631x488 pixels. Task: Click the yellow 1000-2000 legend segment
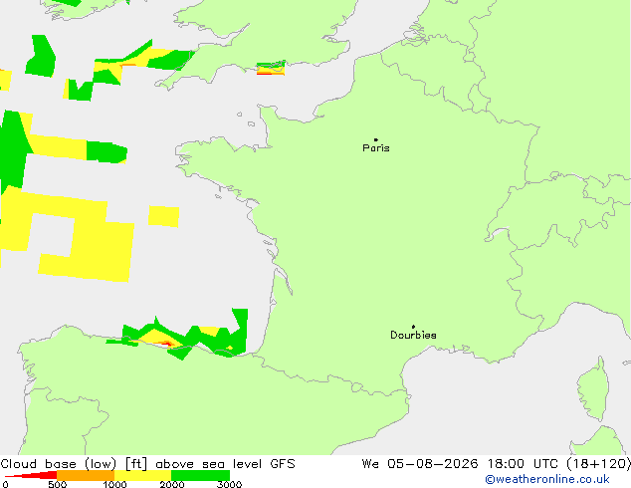pos(143,475)
